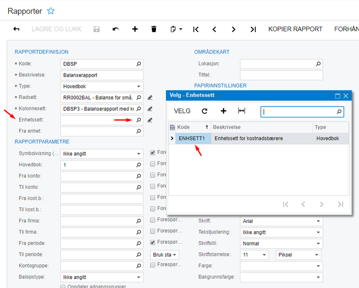Open the Enhetssett magnifier lookup

pos(139,120)
